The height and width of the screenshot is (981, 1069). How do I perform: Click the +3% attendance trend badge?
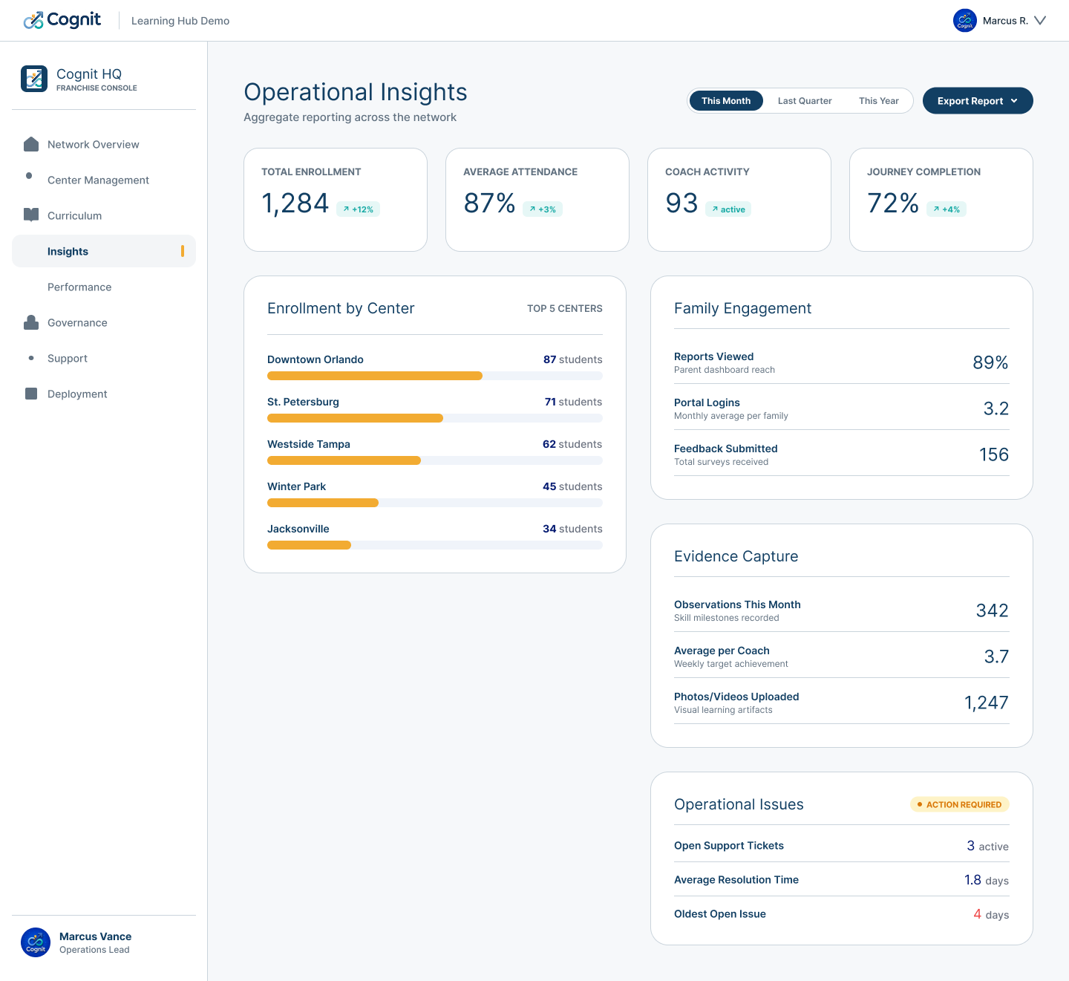click(543, 209)
